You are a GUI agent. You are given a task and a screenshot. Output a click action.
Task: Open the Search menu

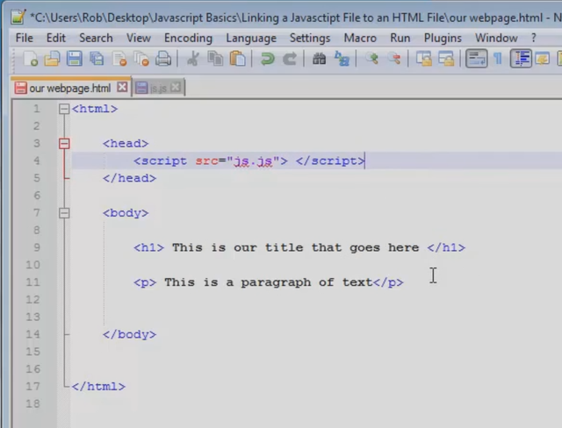click(96, 38)
